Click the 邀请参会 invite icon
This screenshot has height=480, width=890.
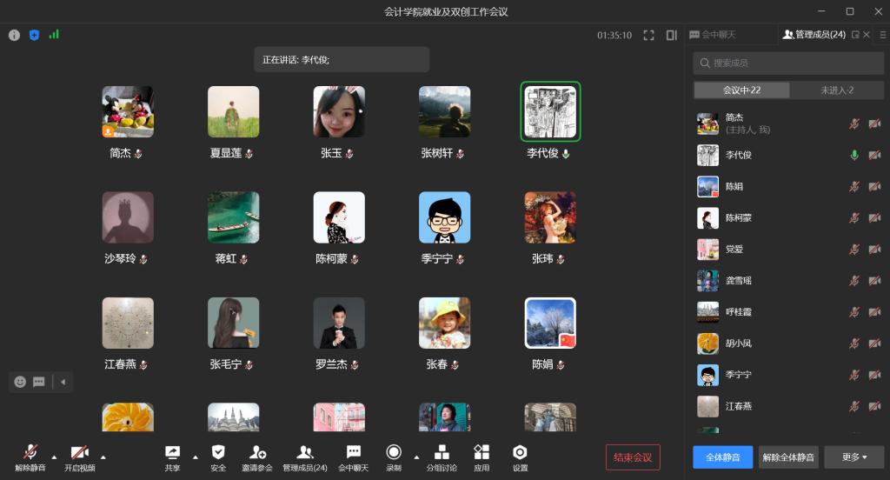pos(258,453)
